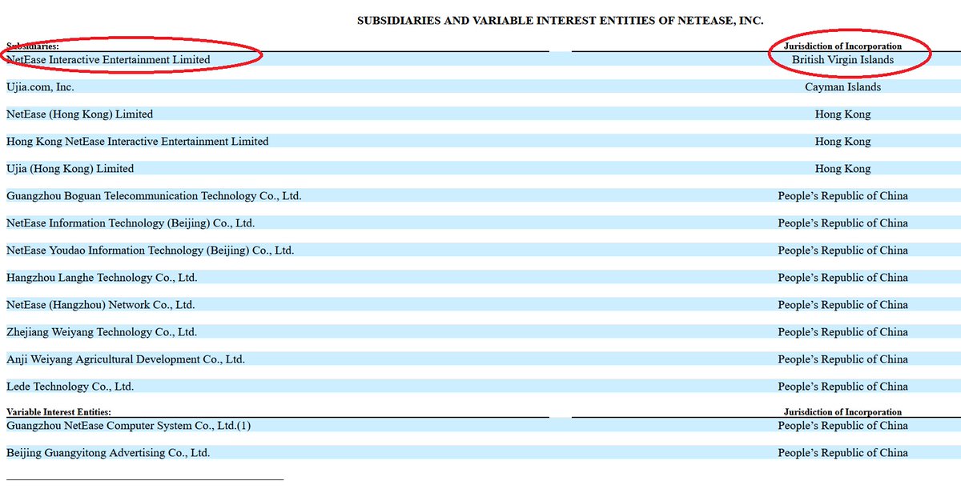This screenshot has height=489, width=961.
Task: Select 'NetEase (Hong Kong) Limited' name
Action: click(79, 114)
